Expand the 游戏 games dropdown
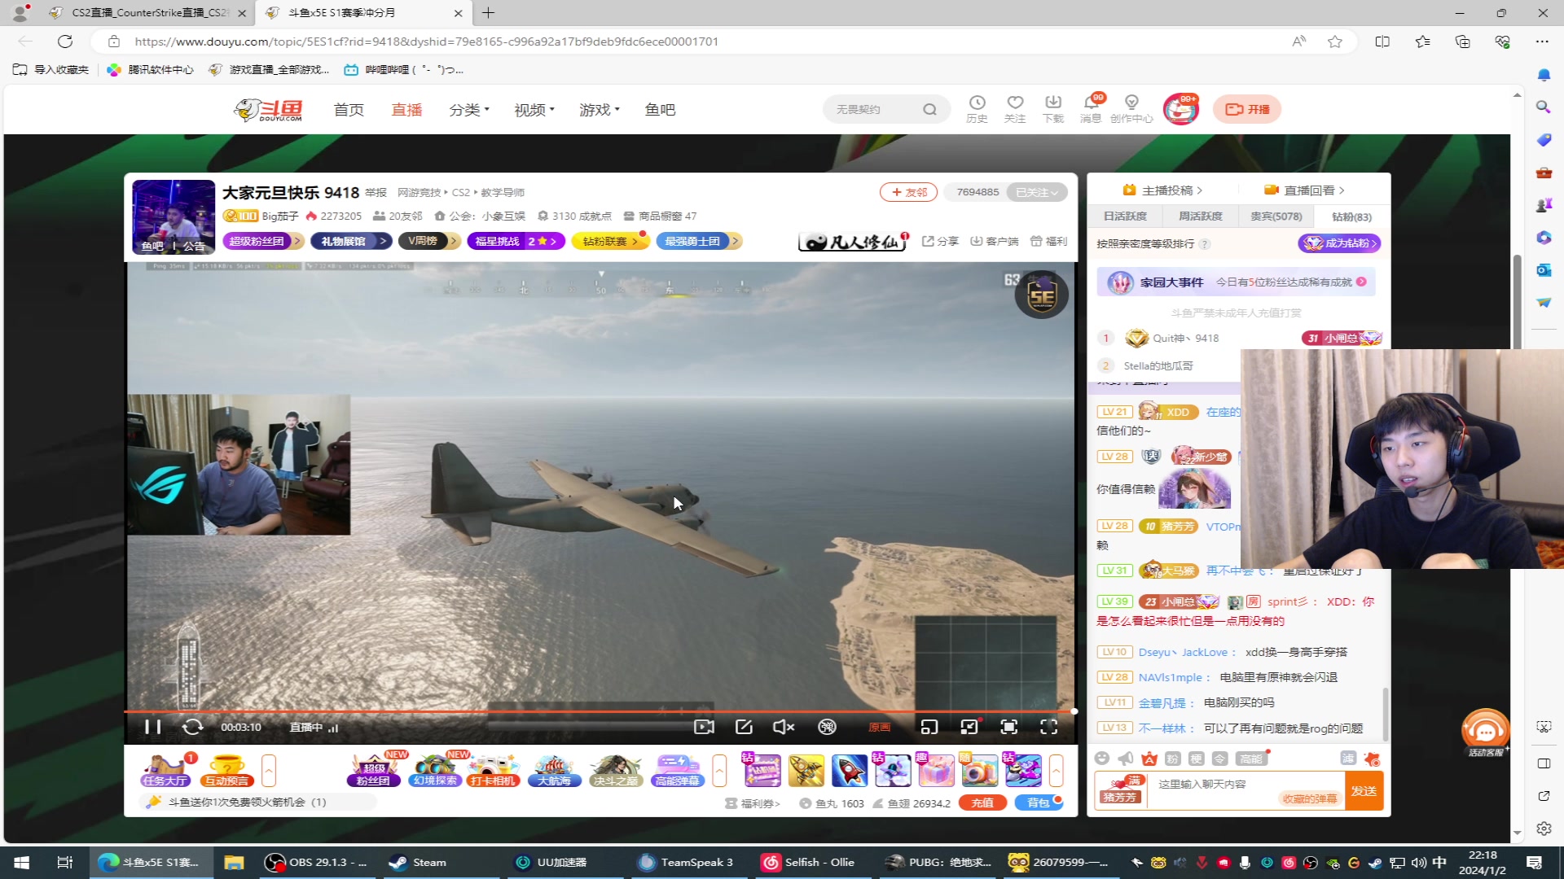The width and height of the screenshot is (1564, 879). 600,110
